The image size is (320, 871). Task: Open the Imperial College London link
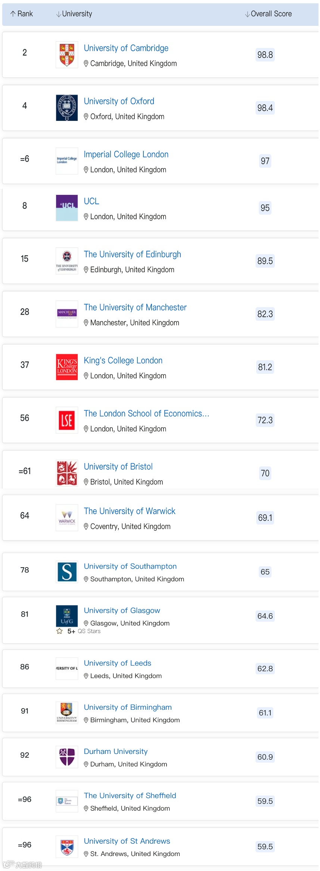tap(126, 154)
